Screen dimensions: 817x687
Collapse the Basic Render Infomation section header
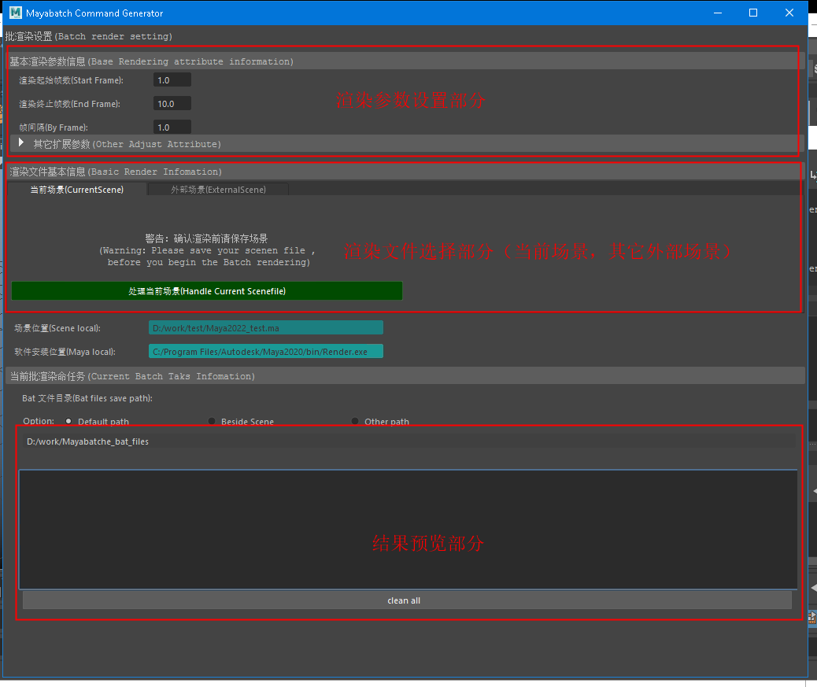pos(116,172)
